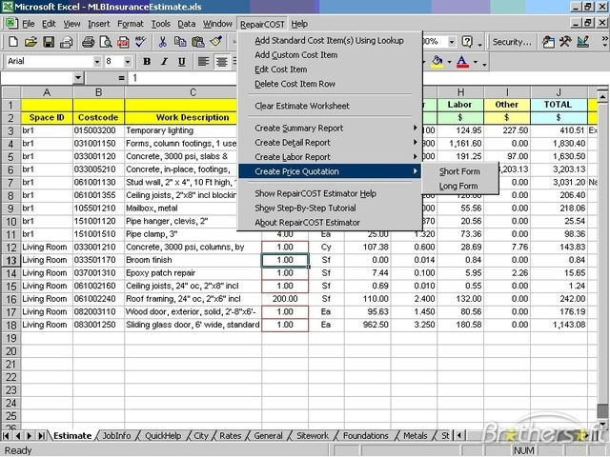Click cell with quantity 200.00
This screenshot has height=457, width=610.
click(x=285, y=299)
